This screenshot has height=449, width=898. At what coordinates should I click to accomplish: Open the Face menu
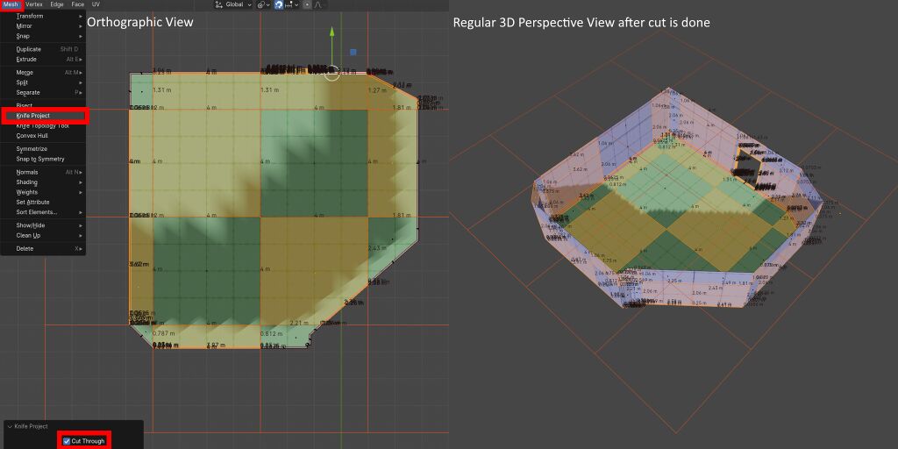coord(78,4)
